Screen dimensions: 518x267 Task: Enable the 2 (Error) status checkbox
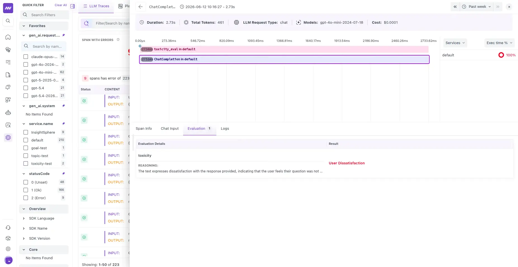click(x=26, y=198)
